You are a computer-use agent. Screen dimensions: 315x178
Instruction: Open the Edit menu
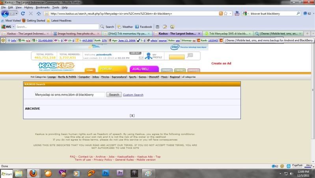click(10, 7)
